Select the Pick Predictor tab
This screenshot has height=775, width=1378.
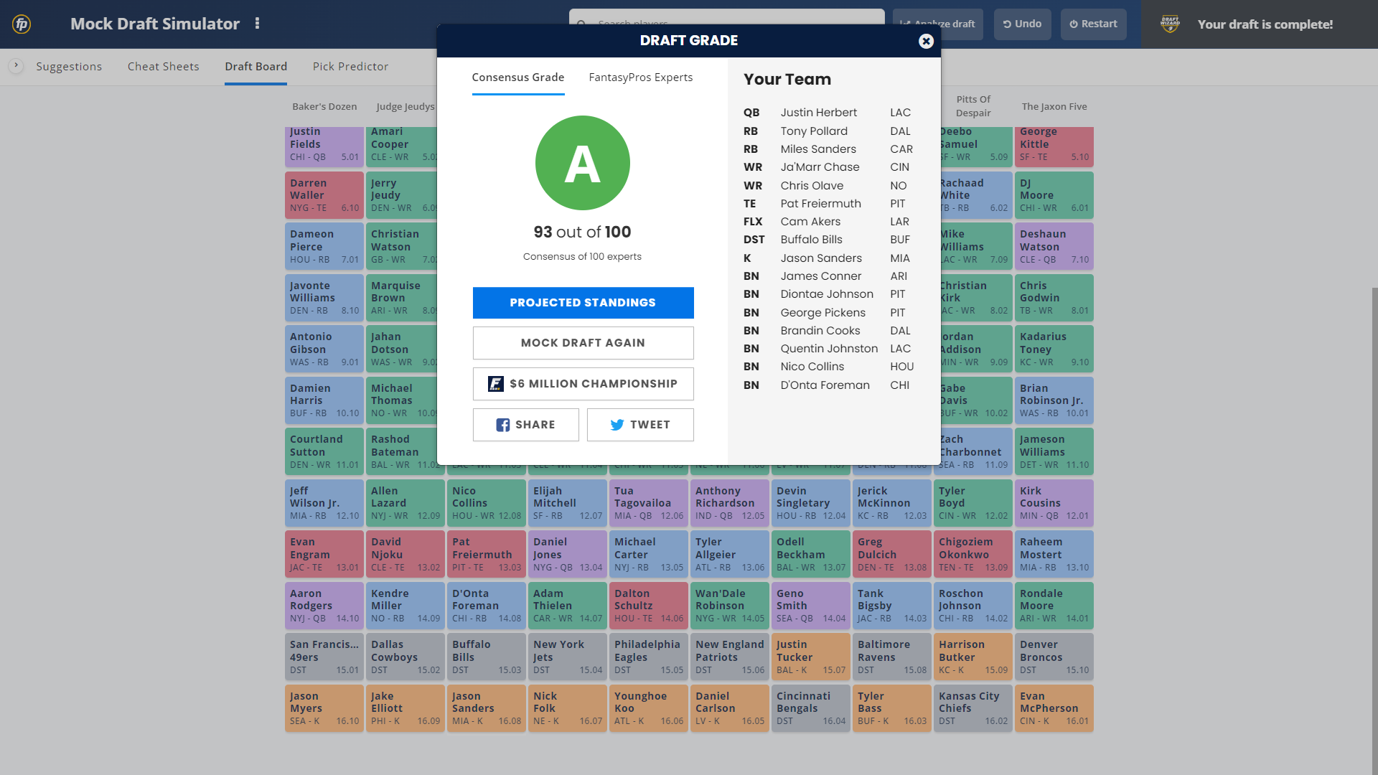[351, 66]
